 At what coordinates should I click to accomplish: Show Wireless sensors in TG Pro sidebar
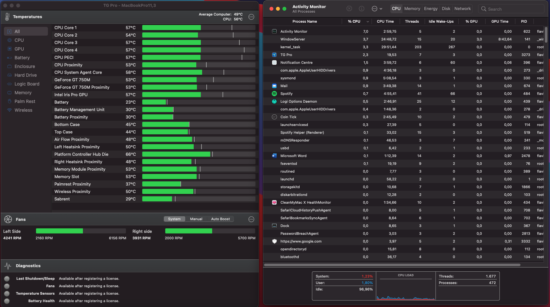click(x=26, y=110)
